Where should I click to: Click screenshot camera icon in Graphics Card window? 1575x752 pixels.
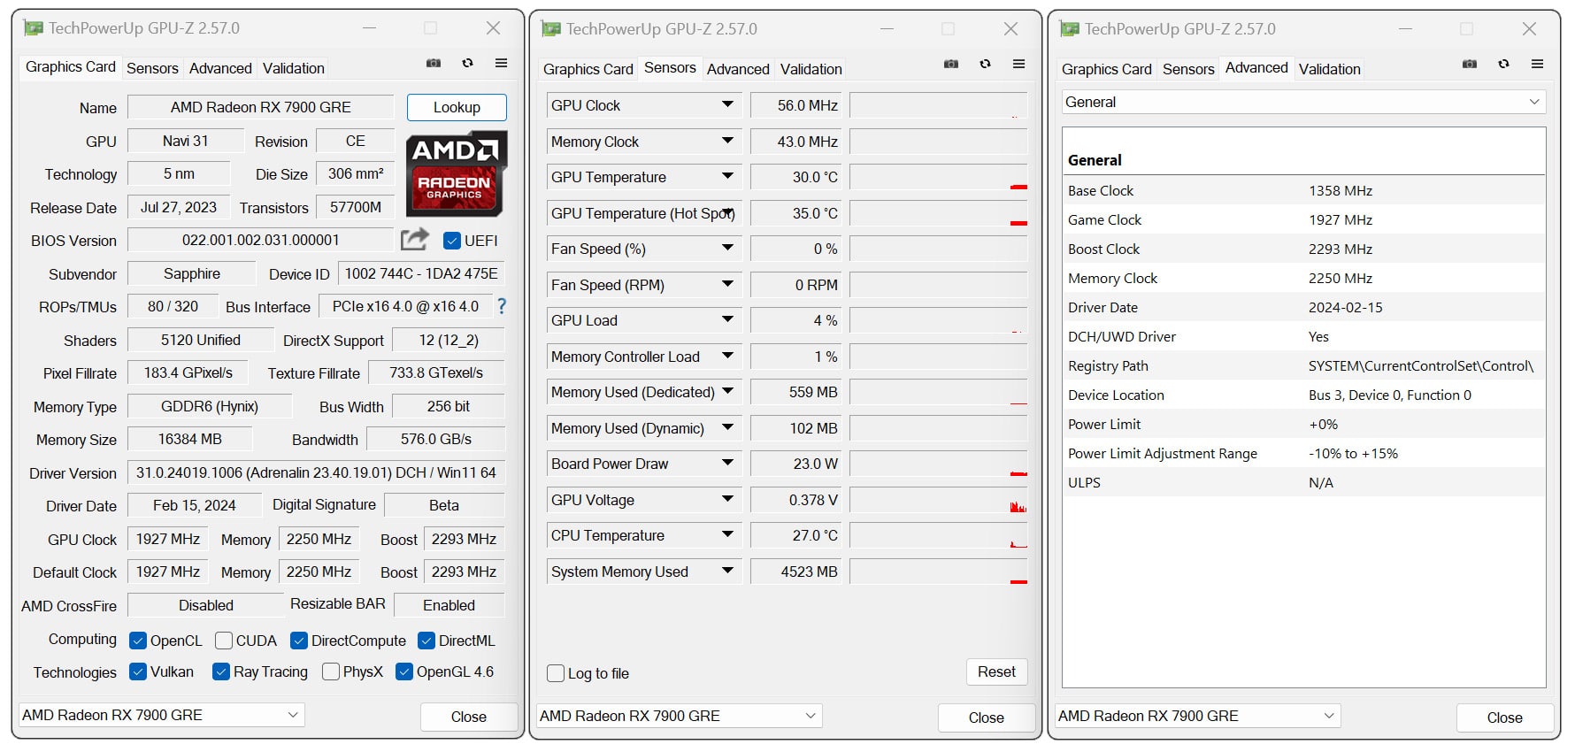[x=434, y=64]
